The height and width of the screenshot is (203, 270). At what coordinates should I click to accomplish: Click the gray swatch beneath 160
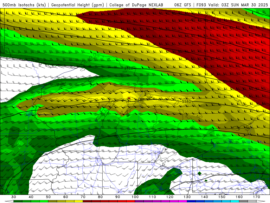[x=243, y=201]
